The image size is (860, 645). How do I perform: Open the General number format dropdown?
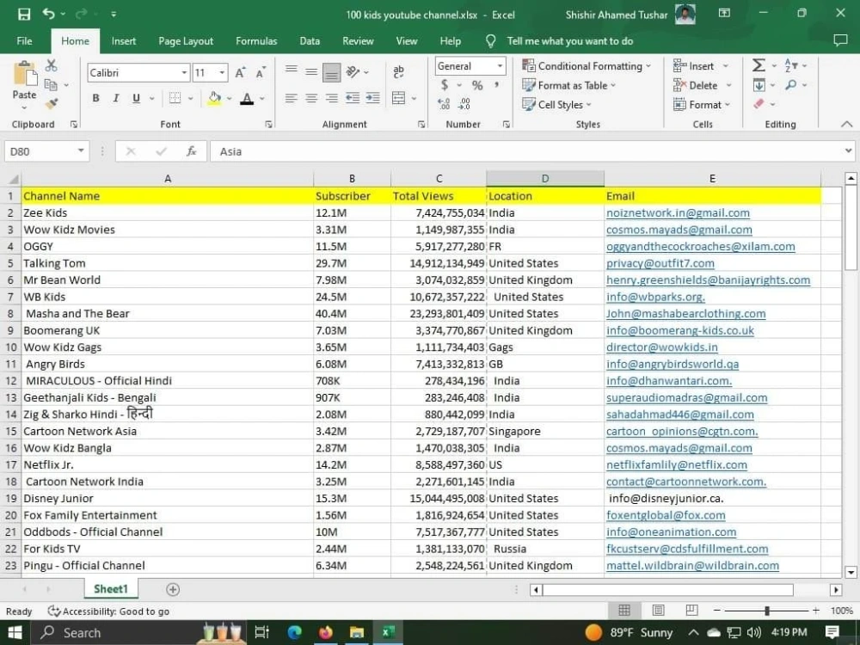click(501, 66)
